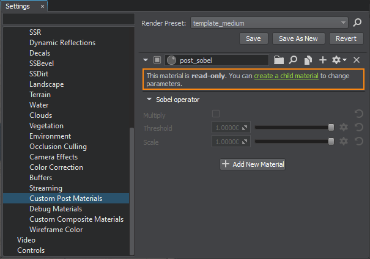Click gear icon beside Scale slider
Image resolution: width=370 pixels, height=259 pixels.
point(344,141)
